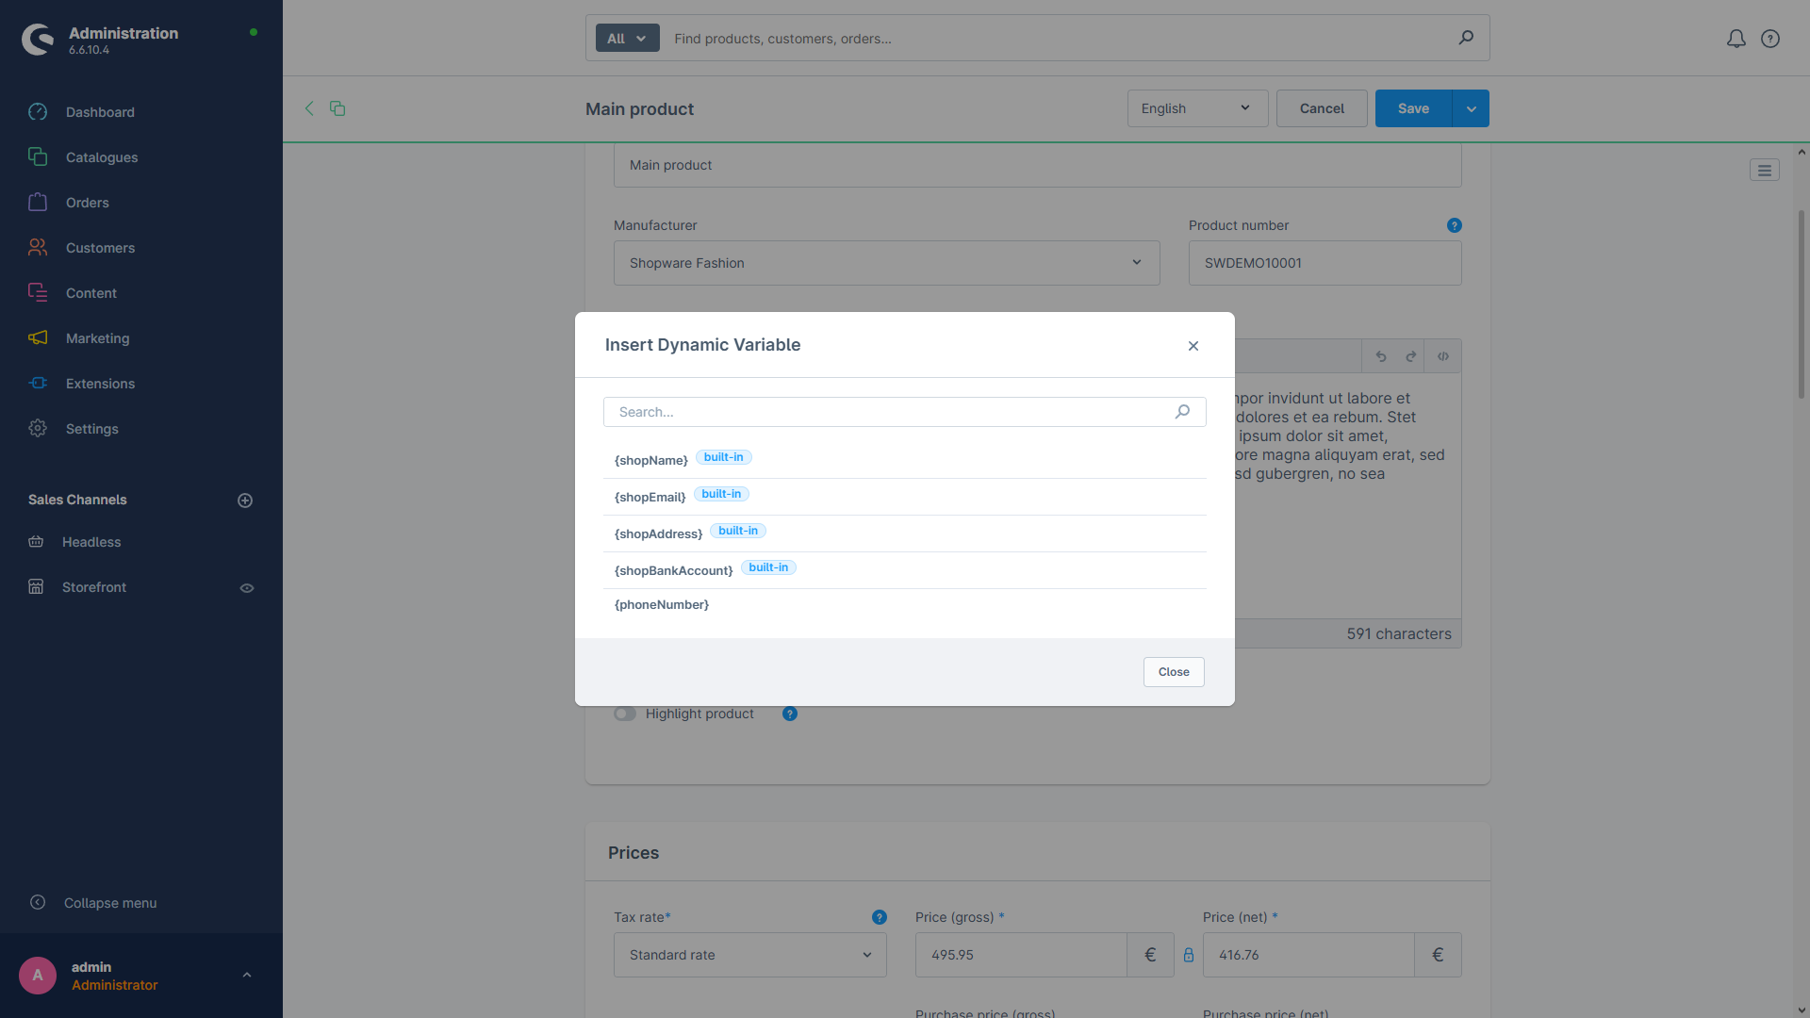Viewport: 1810px width, 1018px height.
Task: Toggle the Highlight product switch
Action: pyautogui.click(x=625, y=714)
